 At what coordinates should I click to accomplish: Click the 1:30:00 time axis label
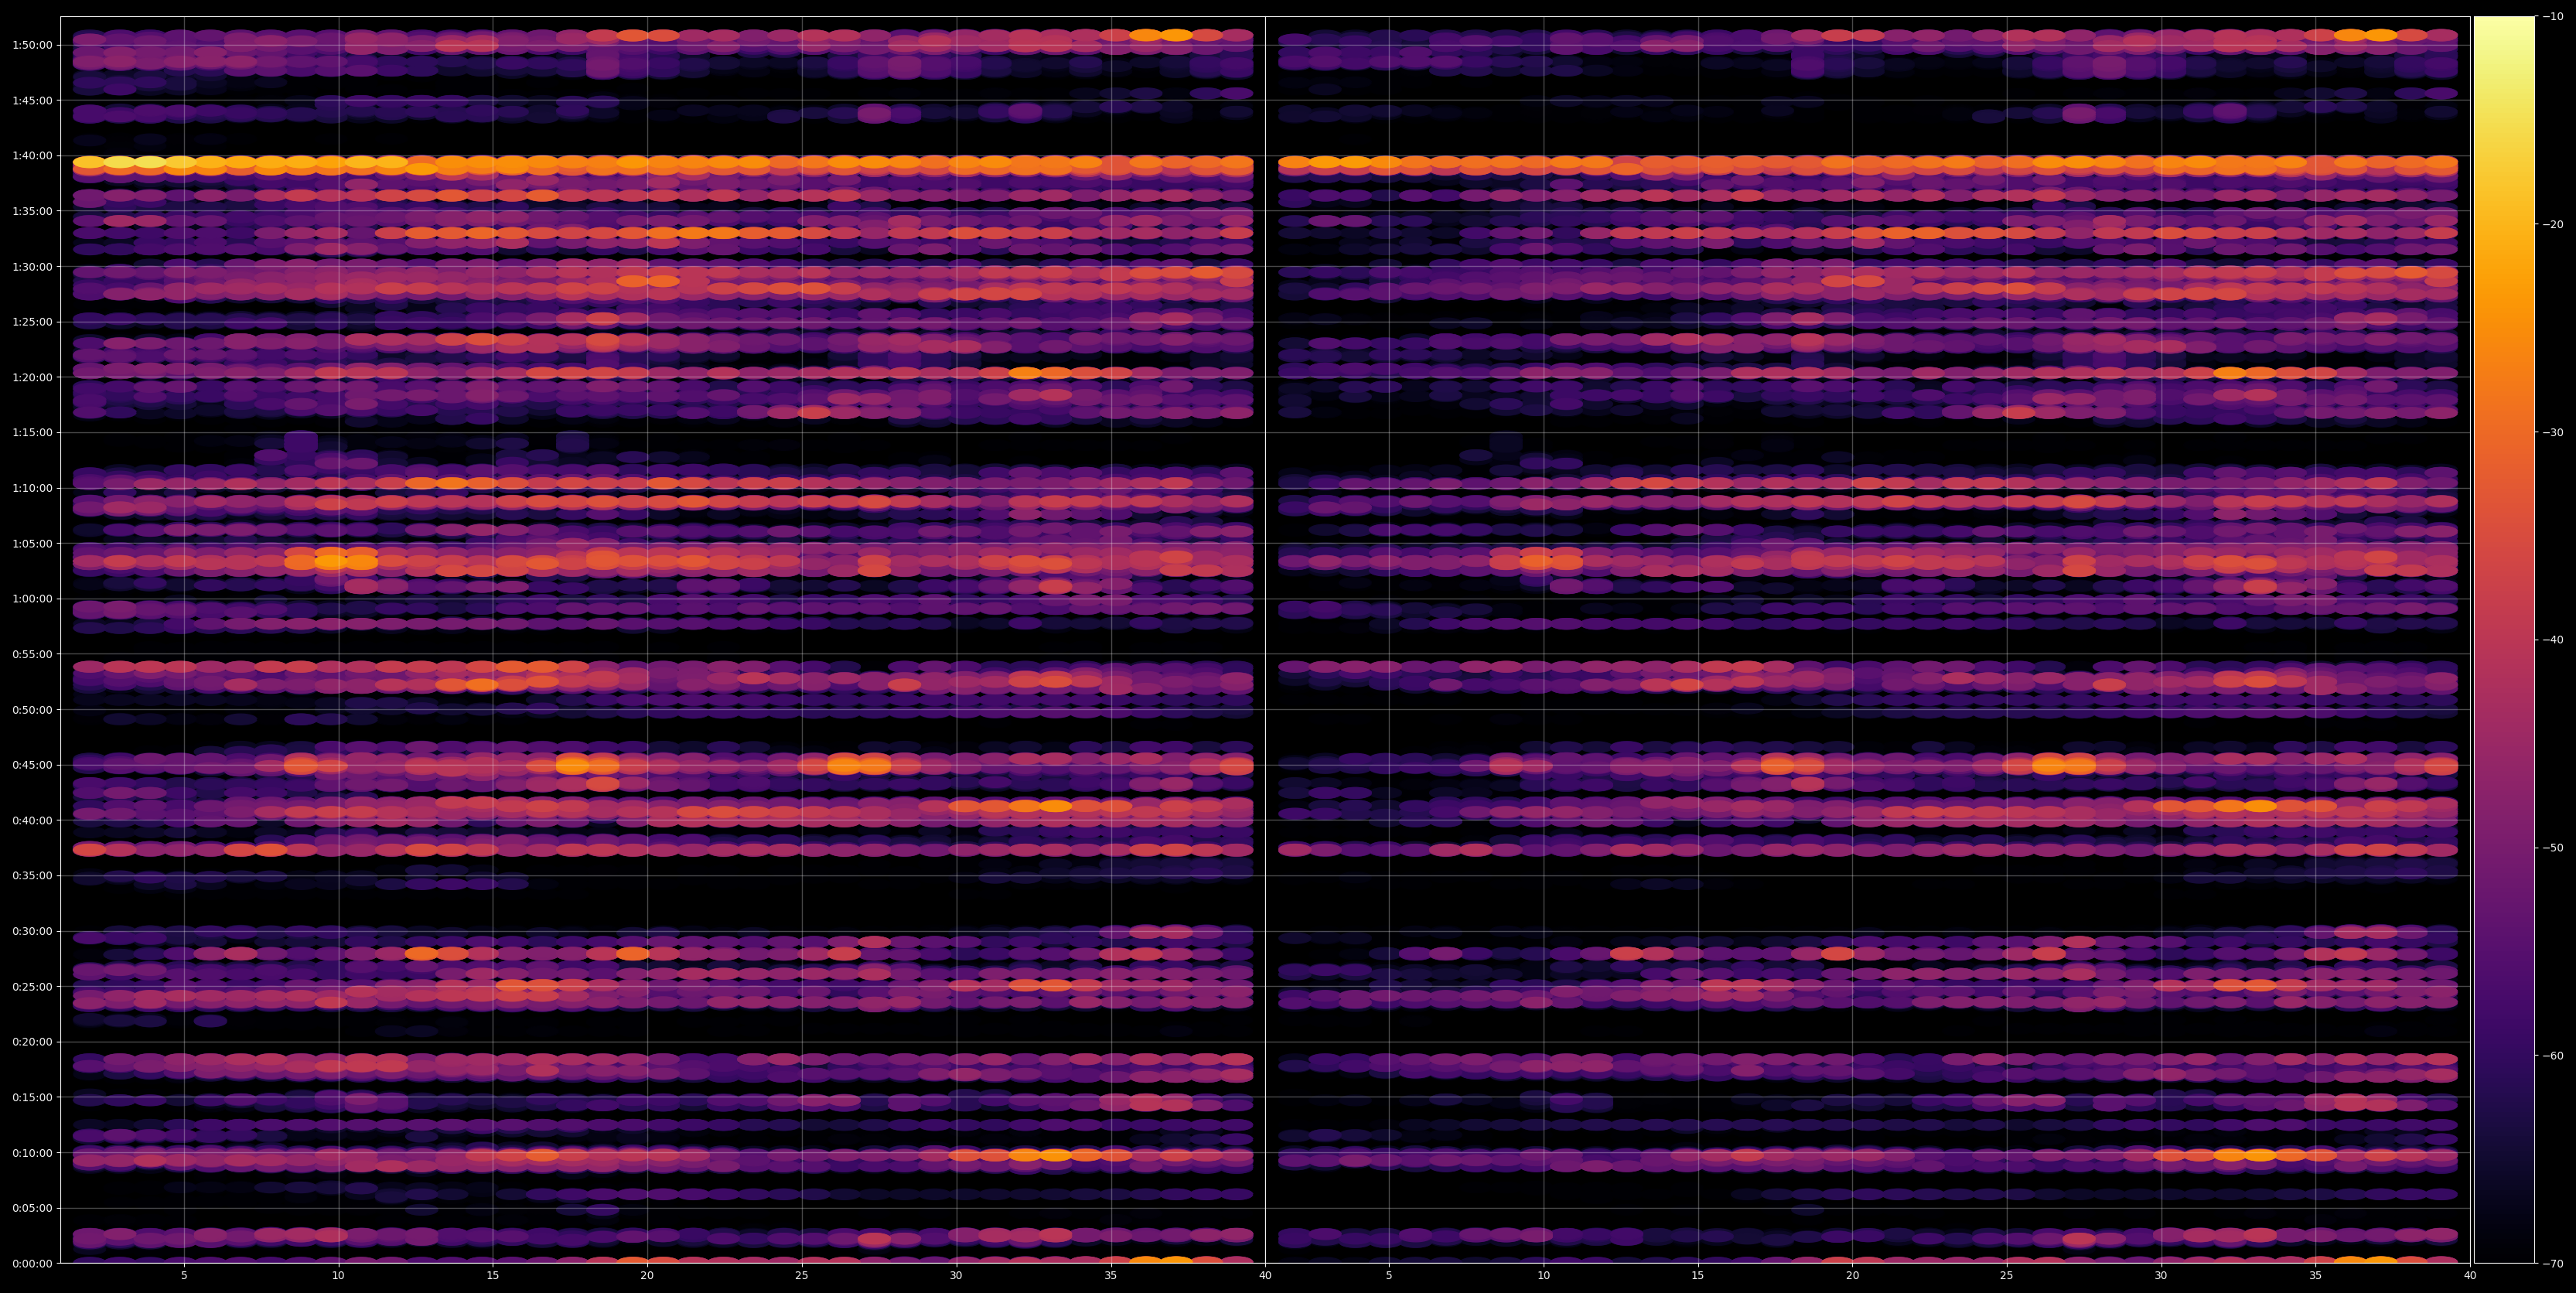33,266
